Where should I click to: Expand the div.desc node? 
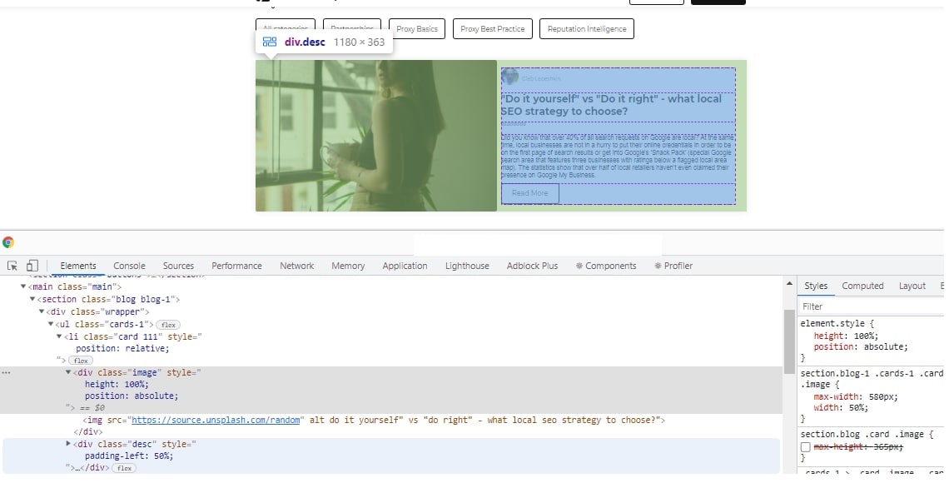68,444
